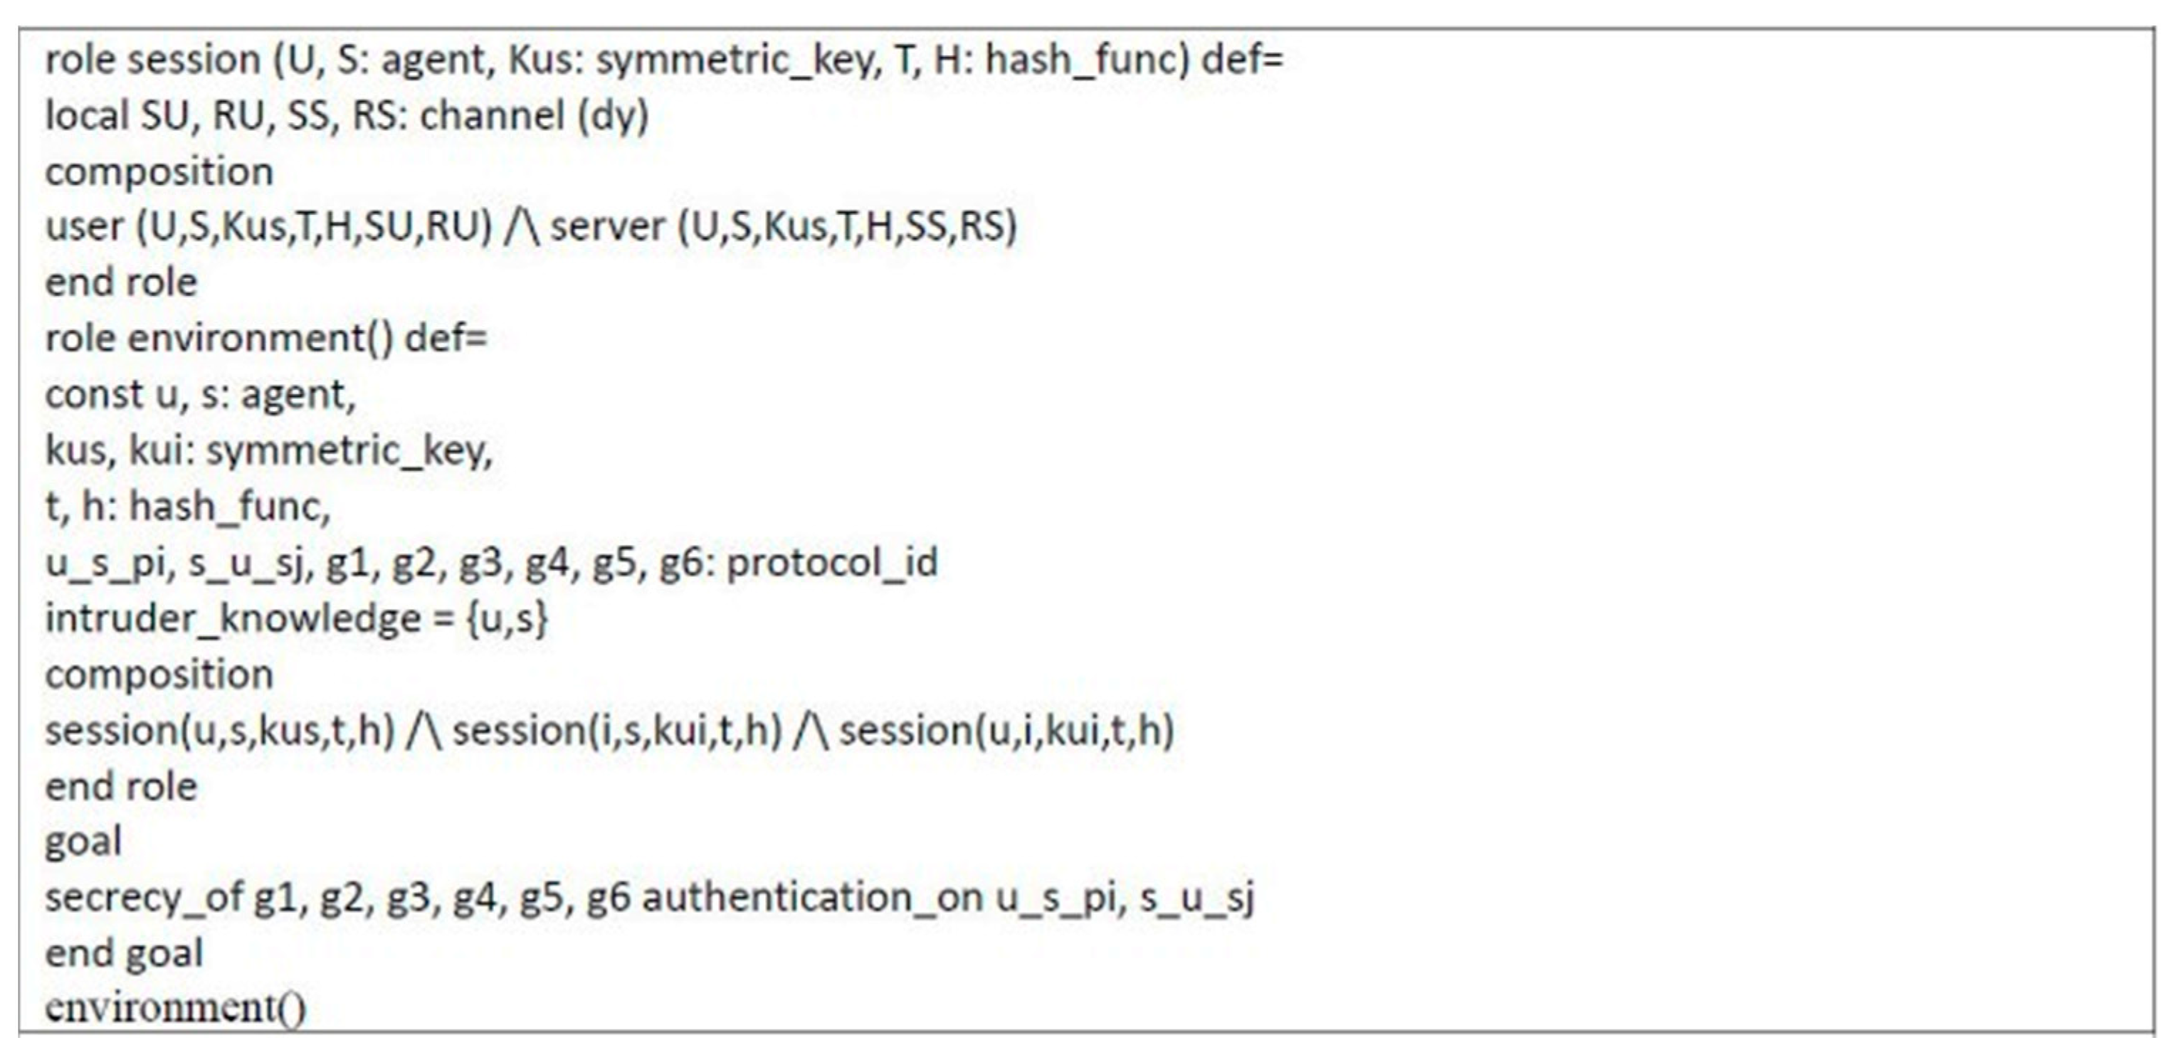Click the 'role environment() def=' line

pyautogui.click(x=266, y=339)
